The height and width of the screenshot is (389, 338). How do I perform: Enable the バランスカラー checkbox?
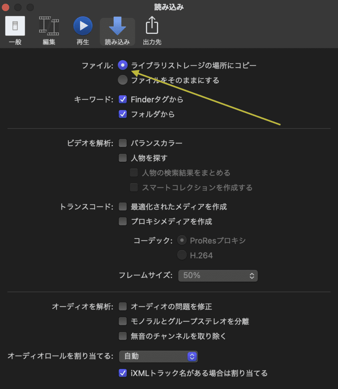tap(123, 143)
